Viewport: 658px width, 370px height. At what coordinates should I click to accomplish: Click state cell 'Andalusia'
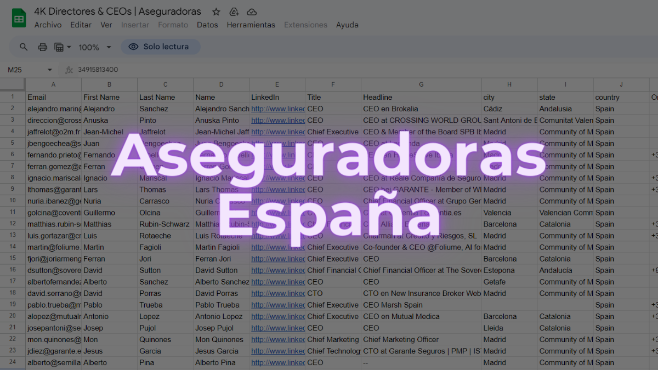pyautogui.click(x=565, y=109)
